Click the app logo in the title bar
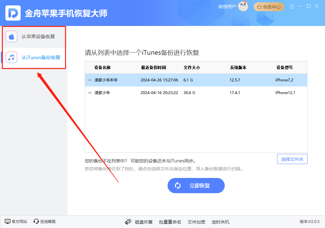 tap(13, 13)
